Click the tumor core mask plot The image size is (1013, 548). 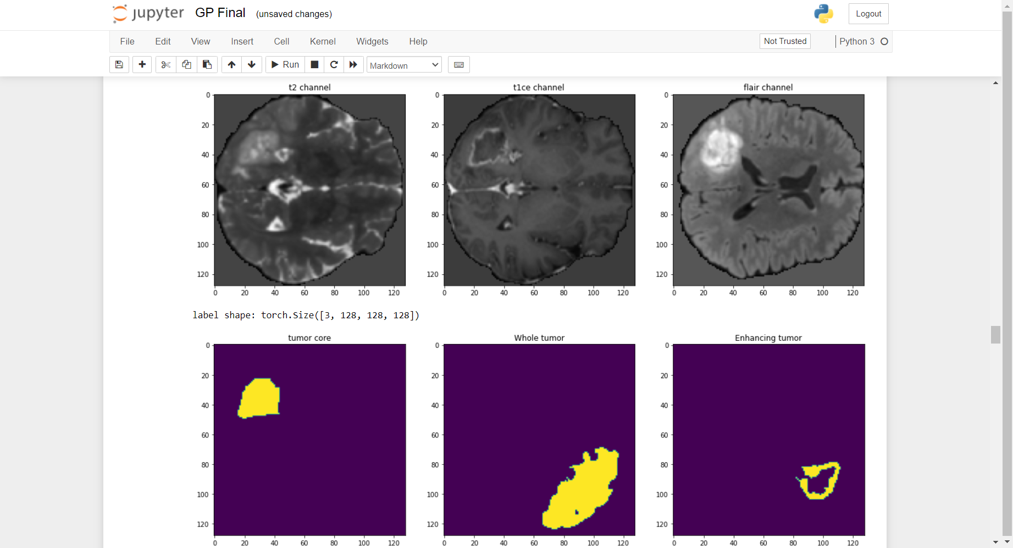point(309,440)
